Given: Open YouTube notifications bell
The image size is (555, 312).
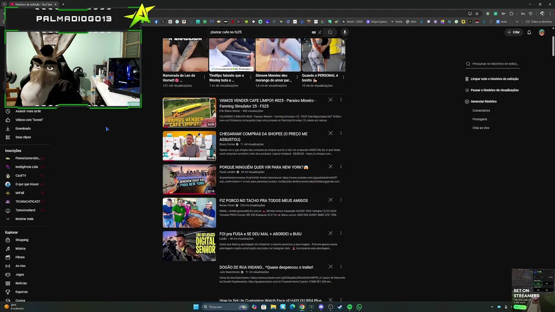Looking at the screenshot, I should [529, 32].
